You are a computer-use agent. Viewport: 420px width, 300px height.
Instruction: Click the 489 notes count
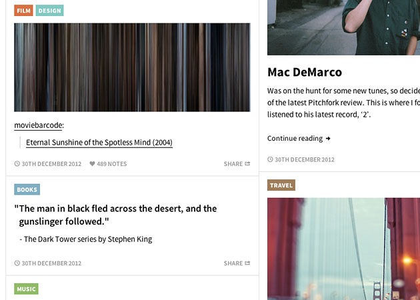[112, 164]
